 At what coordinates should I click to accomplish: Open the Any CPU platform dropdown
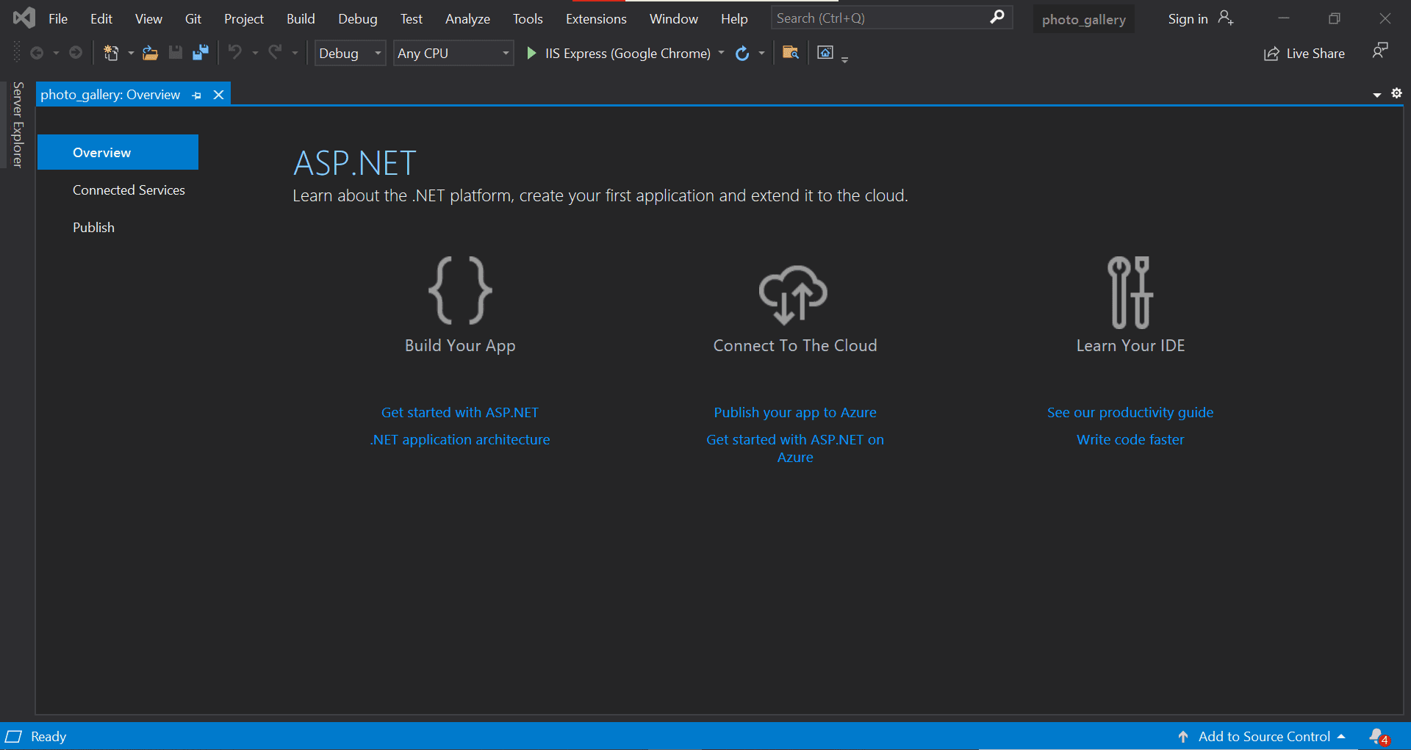pos(453,53)
